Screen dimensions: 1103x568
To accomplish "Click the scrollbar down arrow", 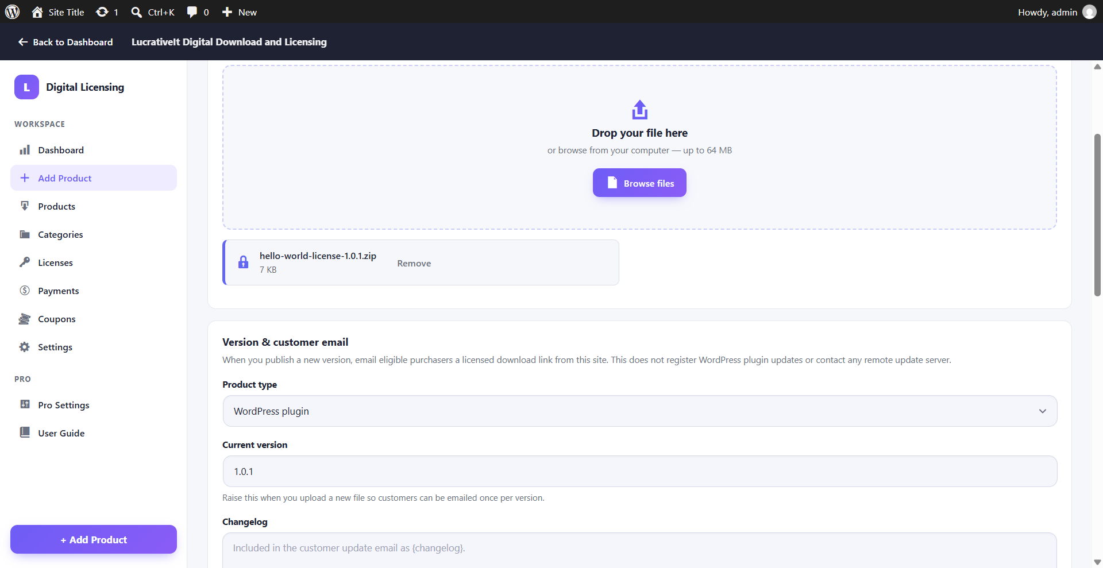I will [x=1097, y=562].
